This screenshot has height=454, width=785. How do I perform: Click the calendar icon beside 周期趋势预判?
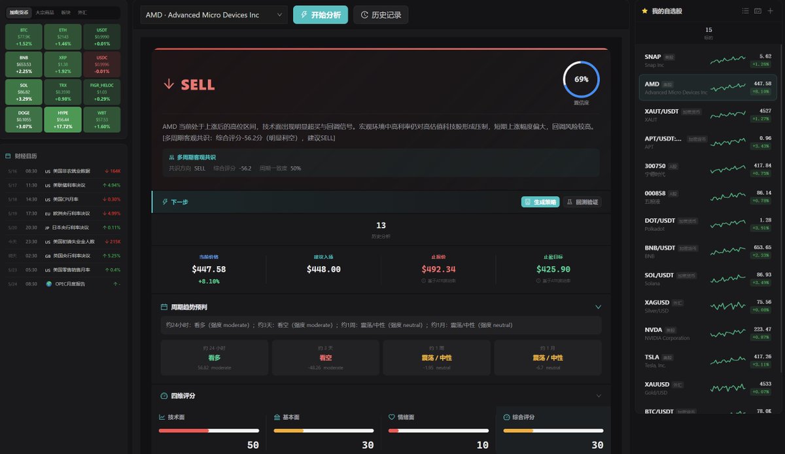pos(164,307)
